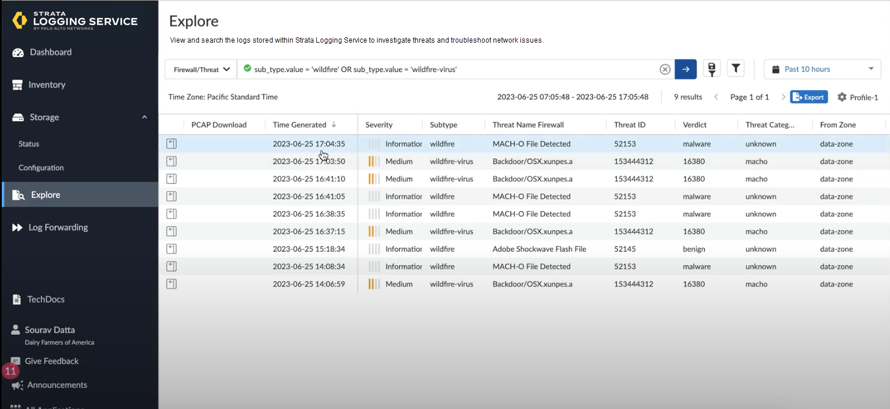This screenshot has width=890, height=409.
Task: Open Storage Configuration submenu item
Action: click(41, 168)
